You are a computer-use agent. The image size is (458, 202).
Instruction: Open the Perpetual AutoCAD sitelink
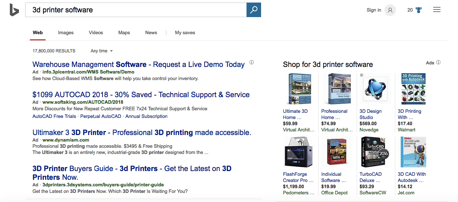[101, 116]
